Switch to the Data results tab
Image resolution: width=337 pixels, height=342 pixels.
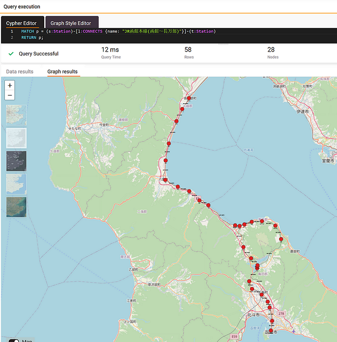pos(20,71)
